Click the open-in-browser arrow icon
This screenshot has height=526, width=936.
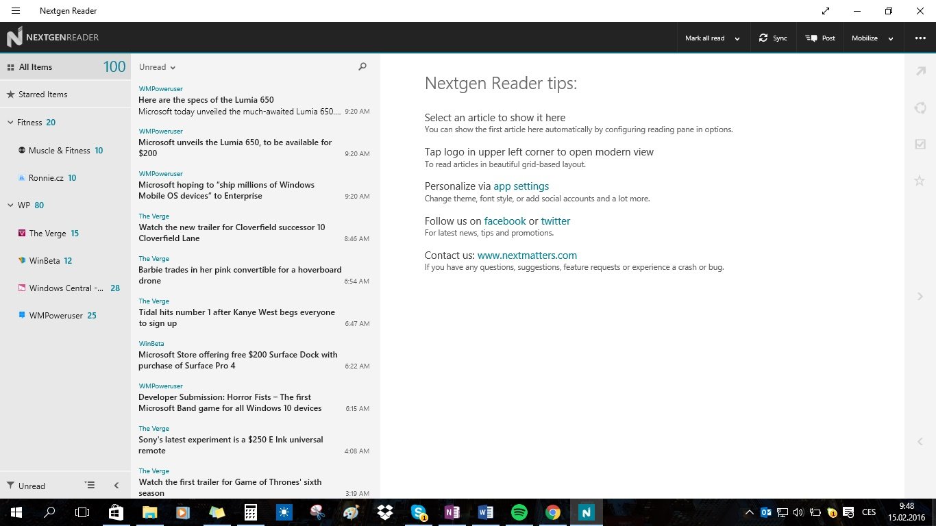coord(920,71)
